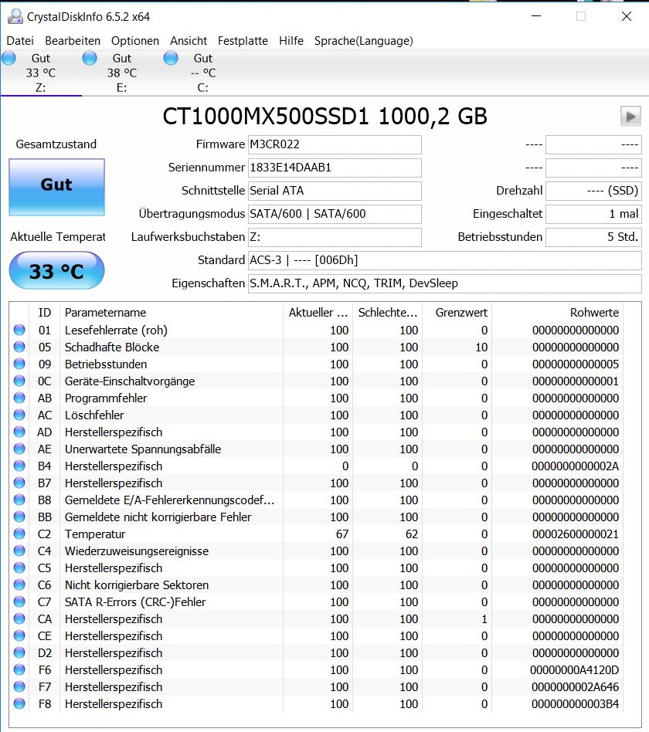
Task: Click the Seriennummer field 1833E14DAAB1
Action: click(x=335, y=168)
